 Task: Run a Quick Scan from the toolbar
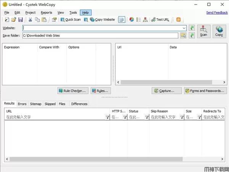click(x=70, y=19)
